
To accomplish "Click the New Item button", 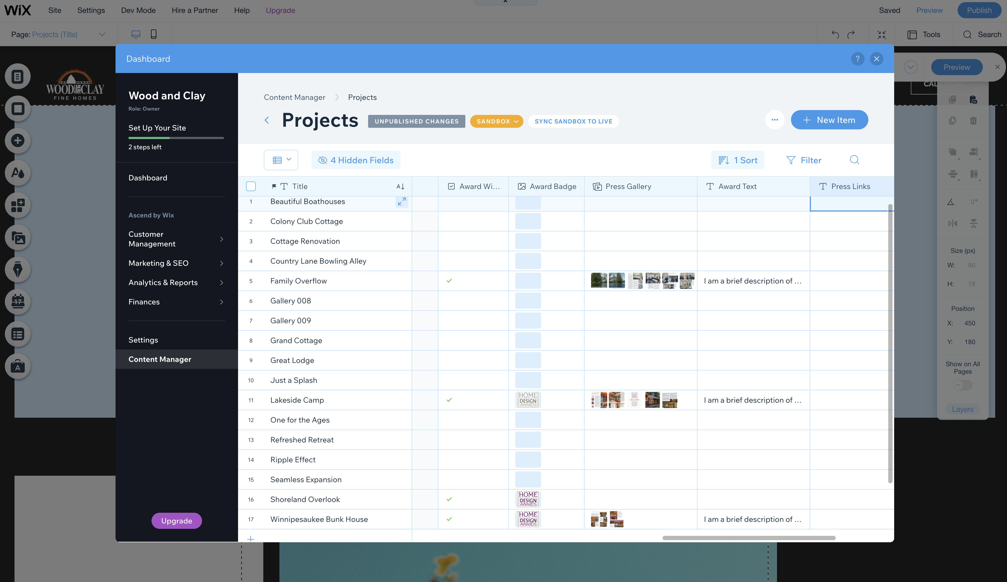I will click(829, 120).
